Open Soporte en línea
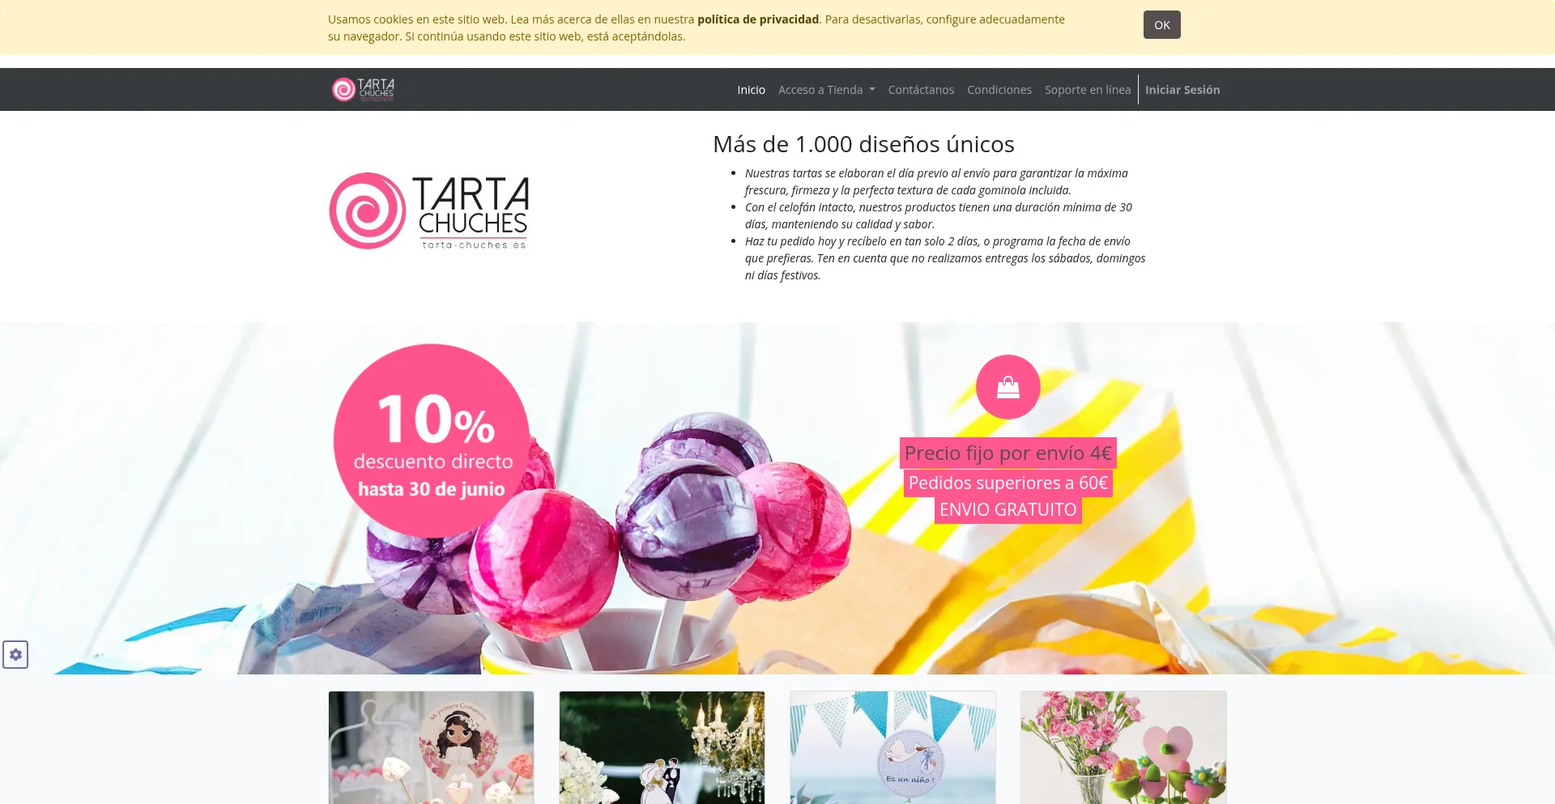This screenshot has width=1555, height=804. (1087, 90)
